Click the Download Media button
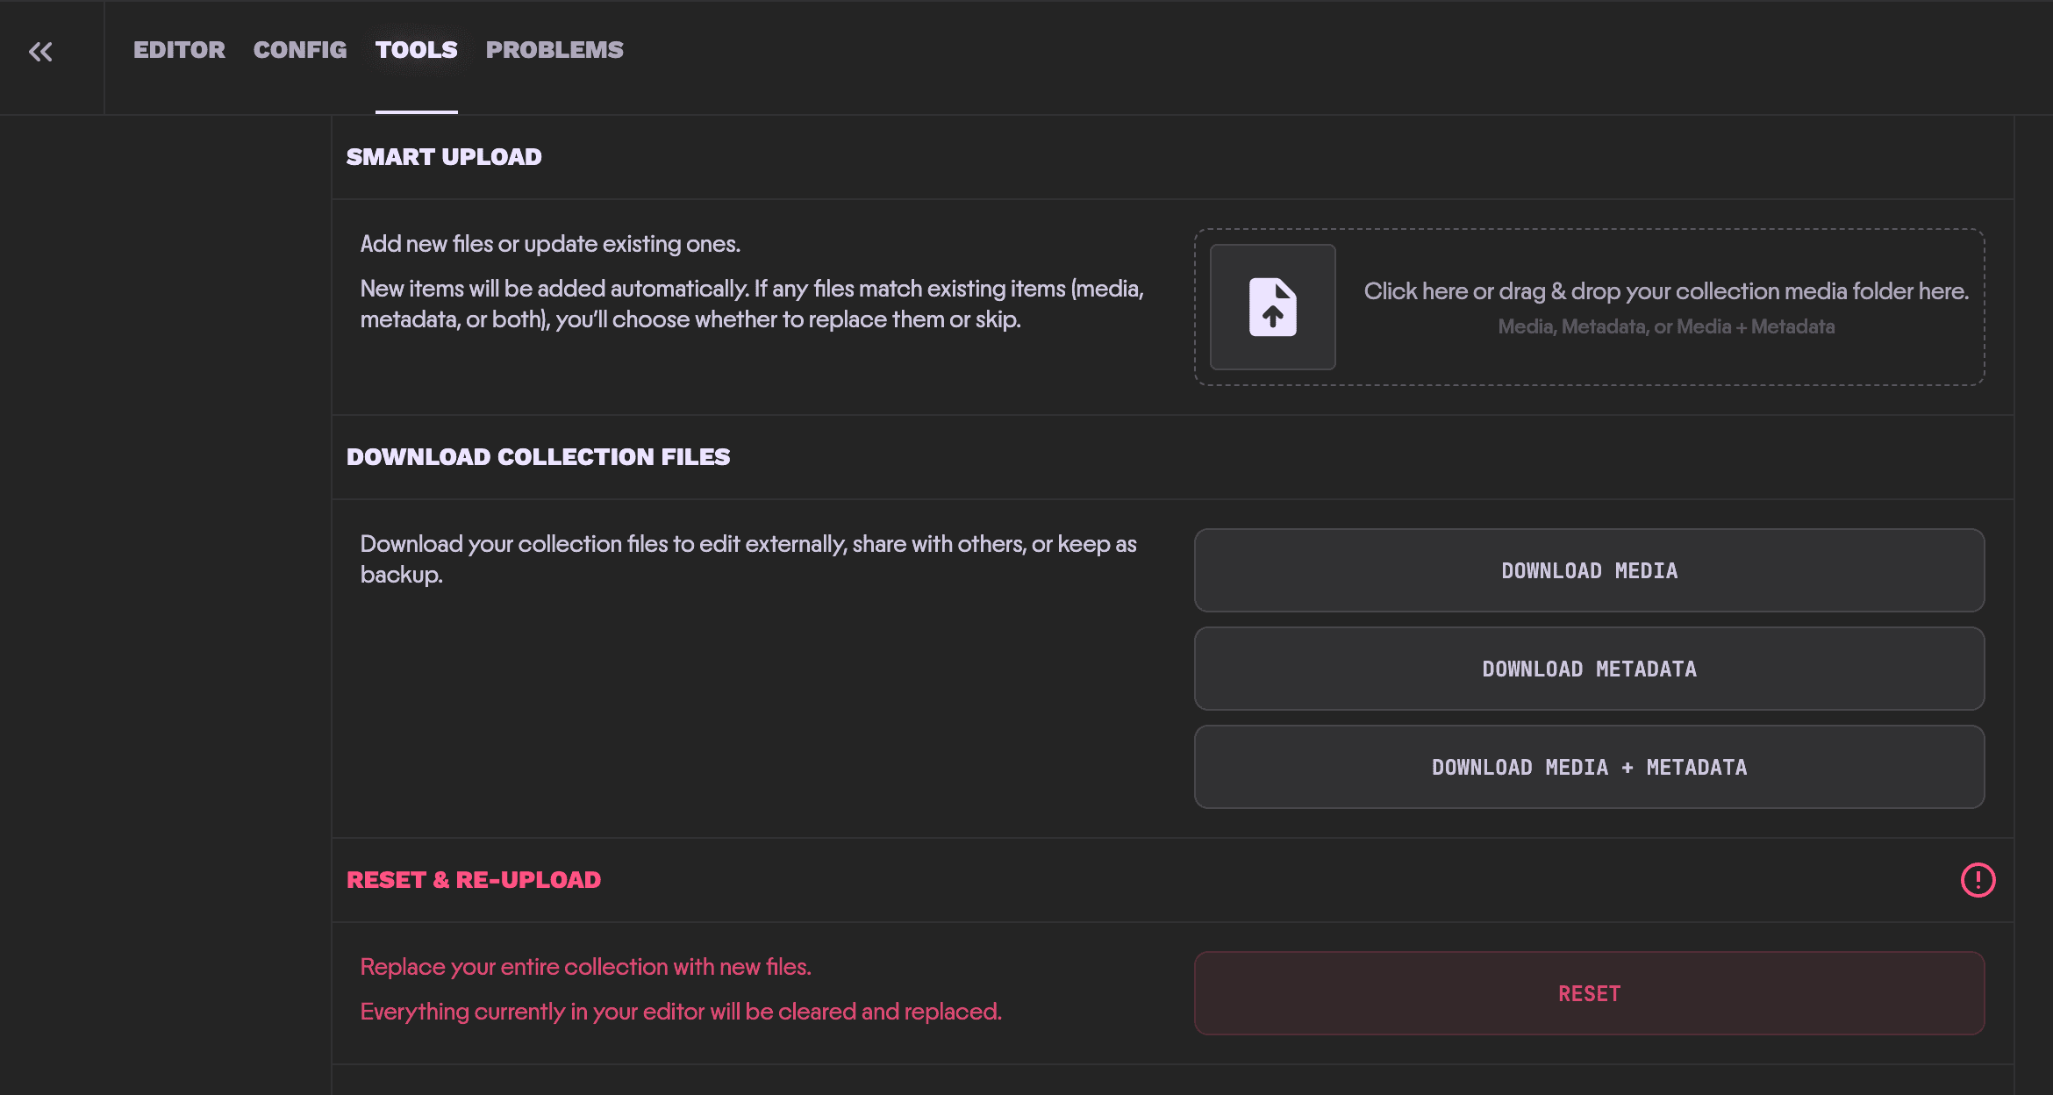 tap(1588, 570)
